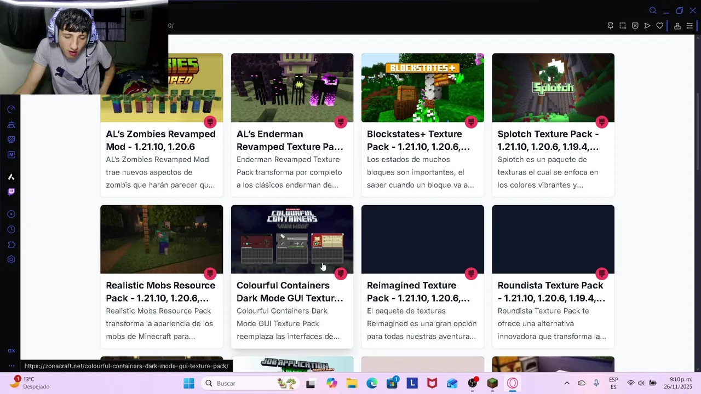Viewport: 701px width, 394px height.
Task: Open Realistic Mobs Resource Pack title link
Action: coord(160,292)
